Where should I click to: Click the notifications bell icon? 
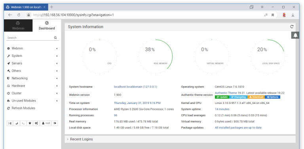[x=295, y=35]
